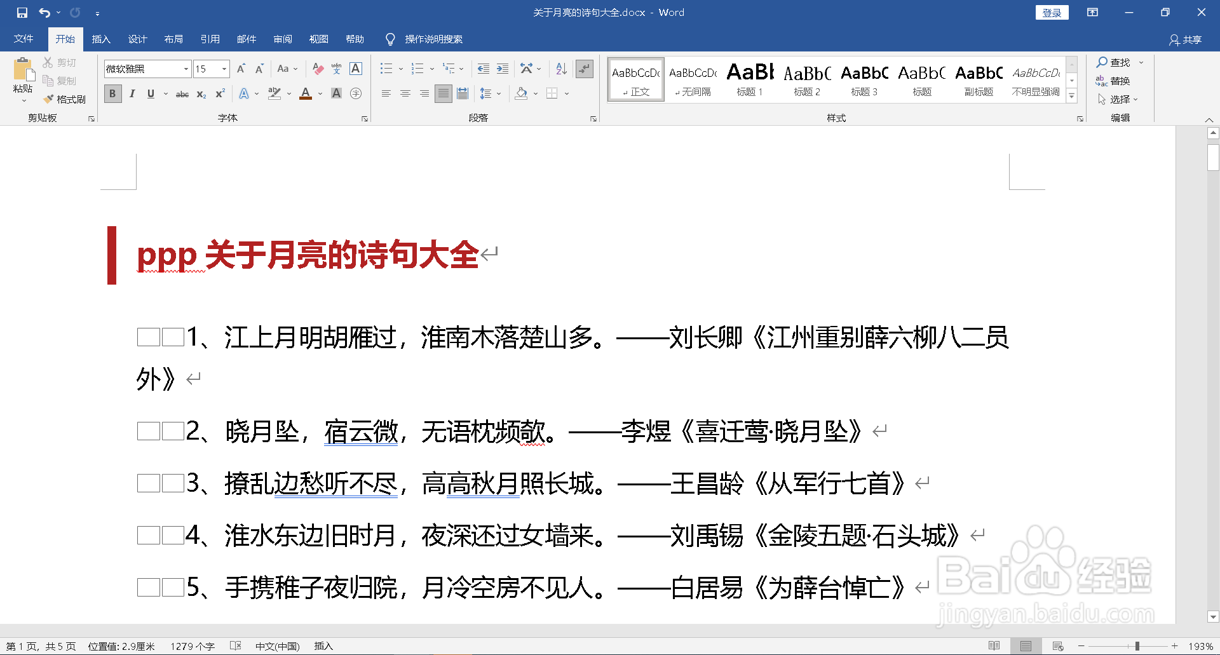
Task: Expand the styles gallery arrow
Action: click(x=1072, y=97)
